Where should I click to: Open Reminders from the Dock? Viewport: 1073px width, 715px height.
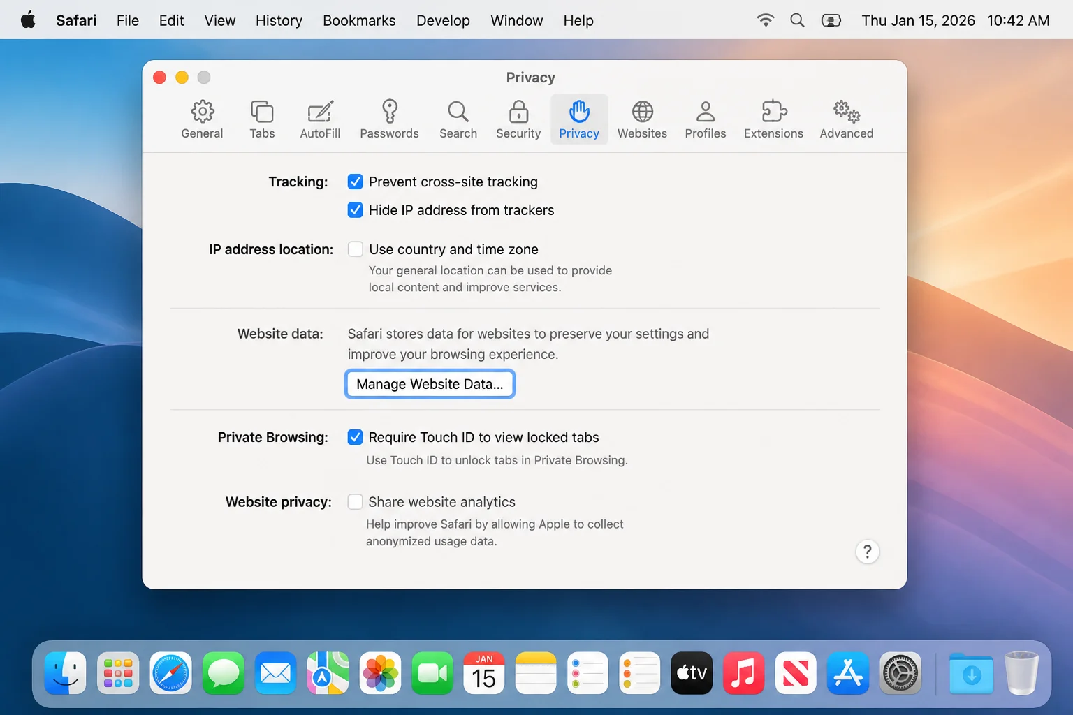pos(587,673)
